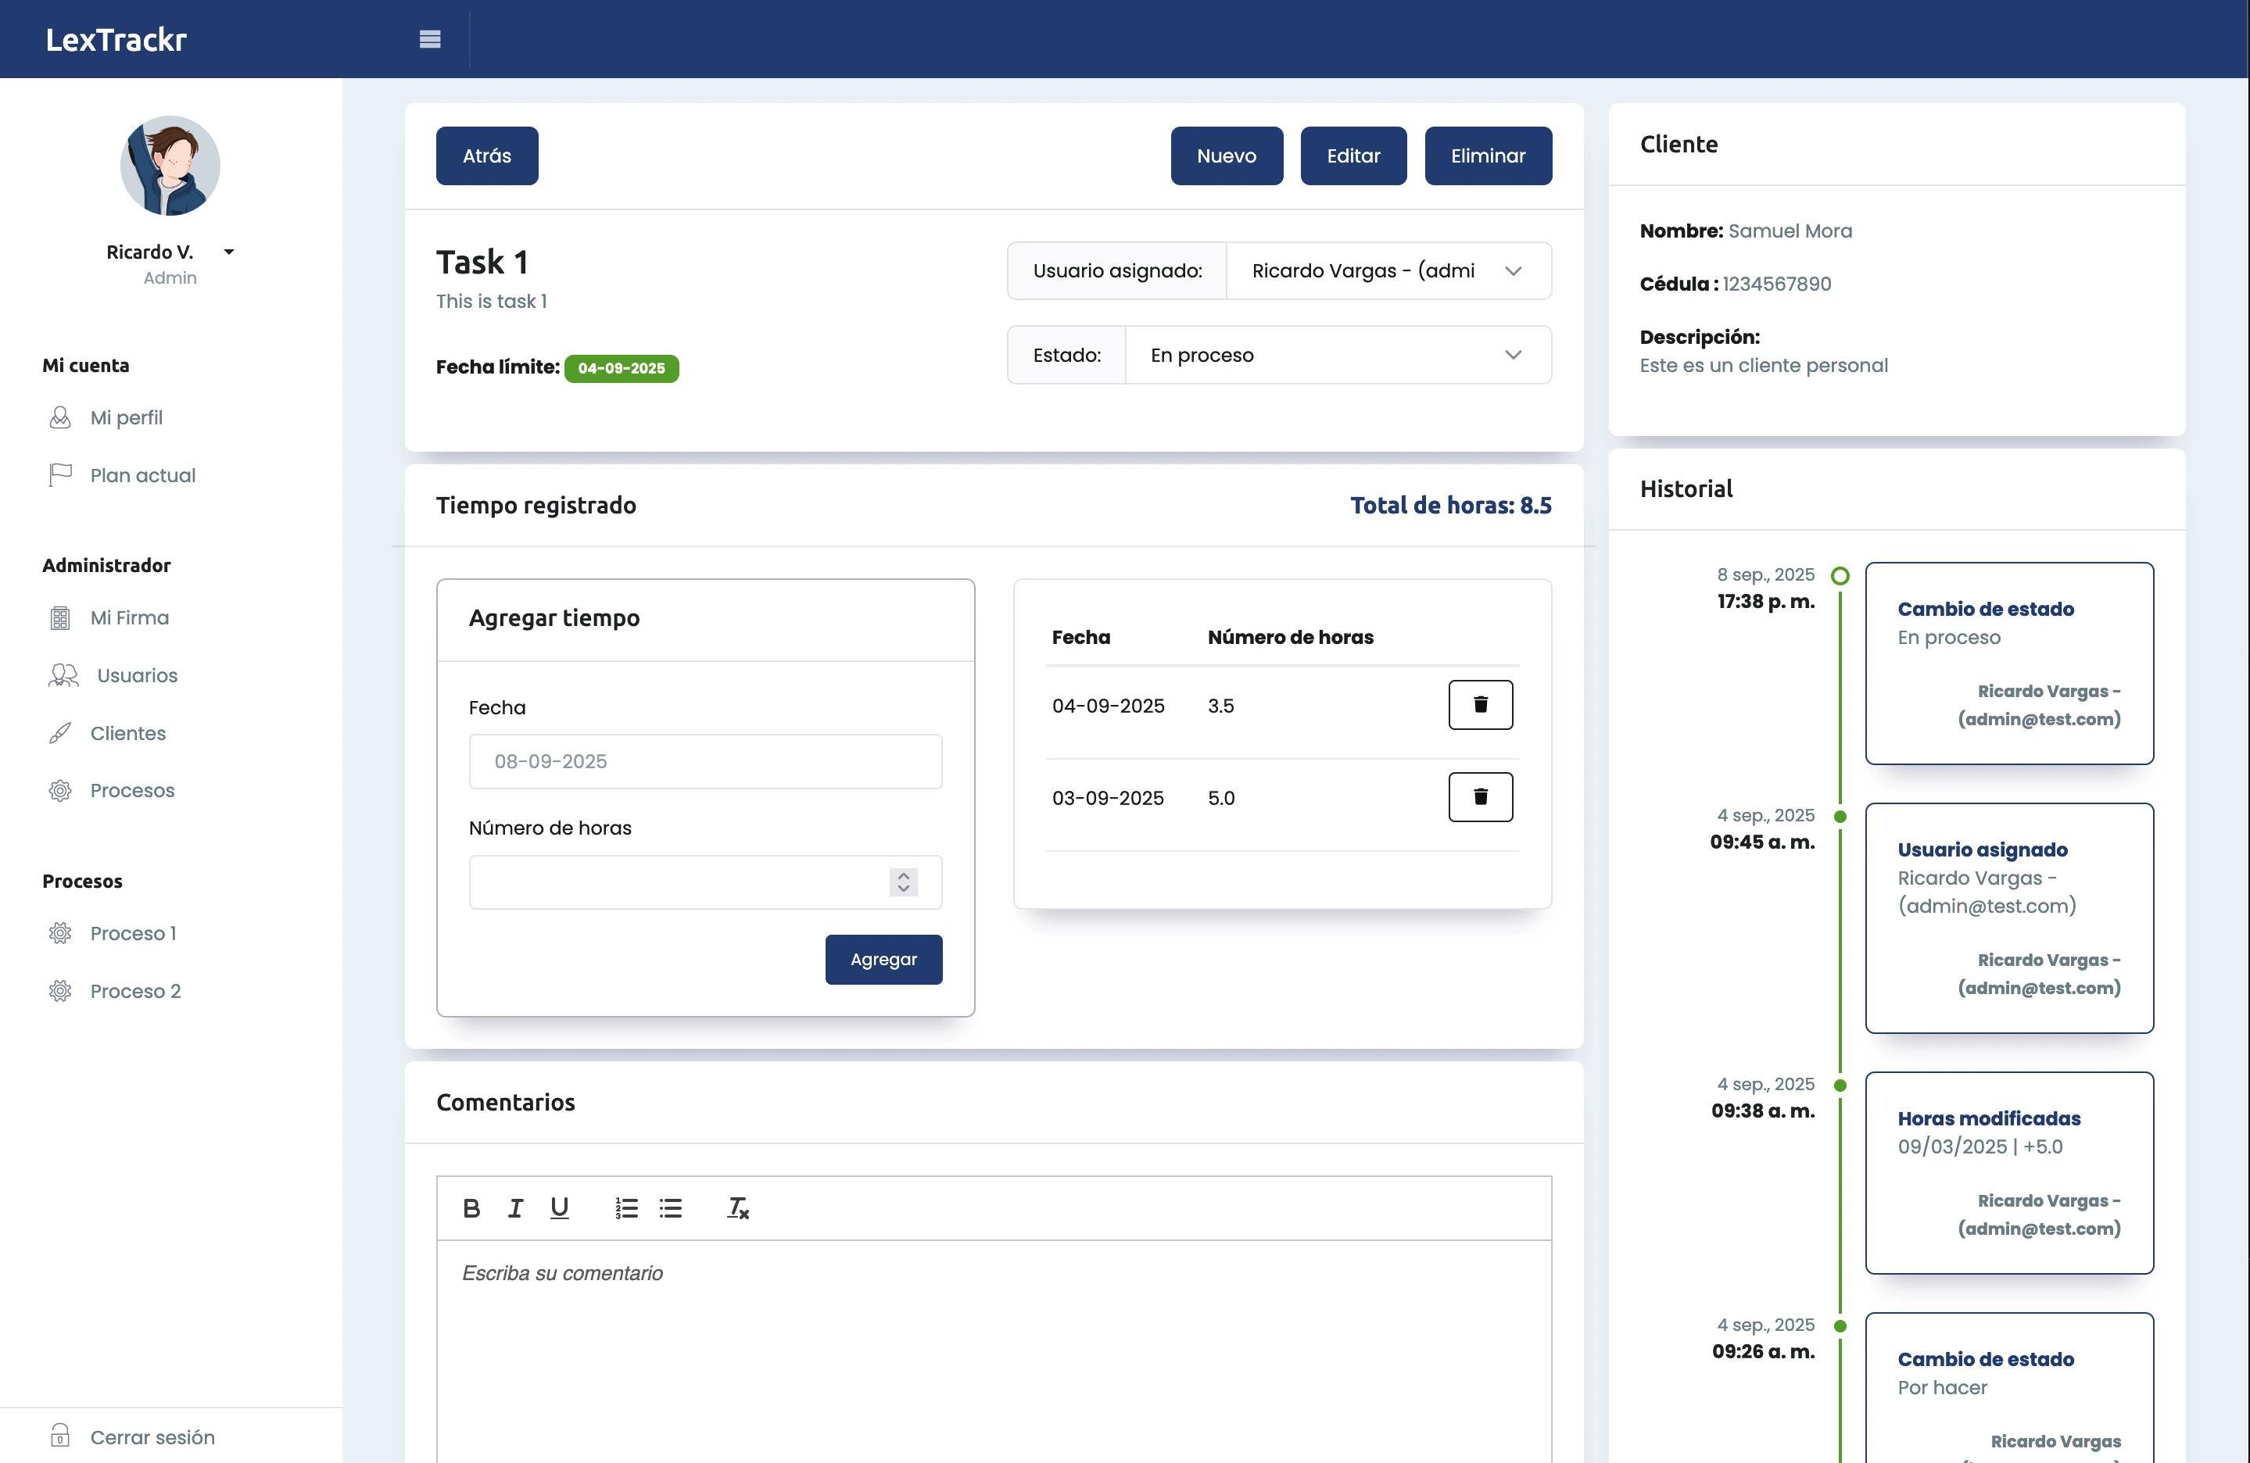The width and height of the screenshot is (2250, 1463).
Task: Open the Estado dropdown
Action: 1338,356
